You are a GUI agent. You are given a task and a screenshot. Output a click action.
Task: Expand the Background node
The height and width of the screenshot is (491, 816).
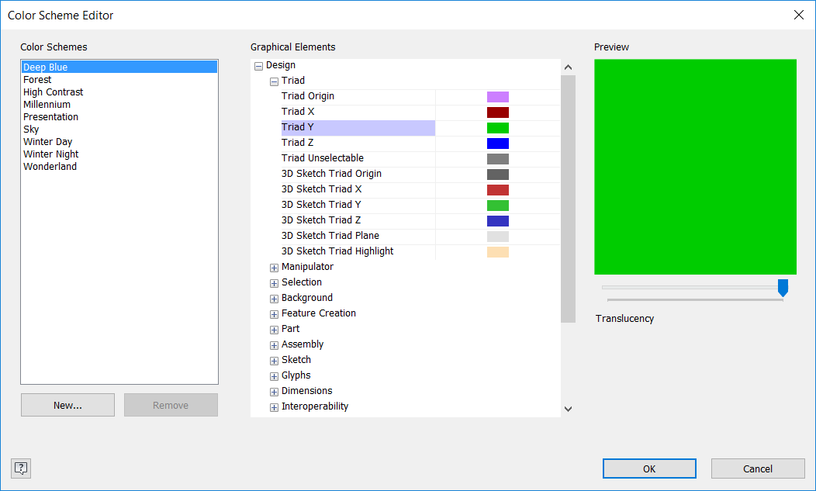coord(274,299)
